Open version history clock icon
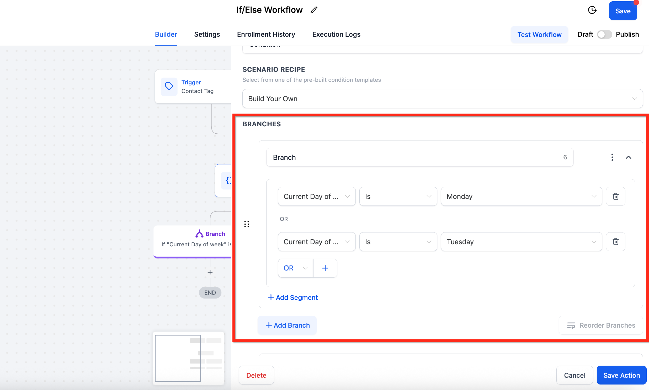This screenshot has height=390, width=649. click(592, 10)
